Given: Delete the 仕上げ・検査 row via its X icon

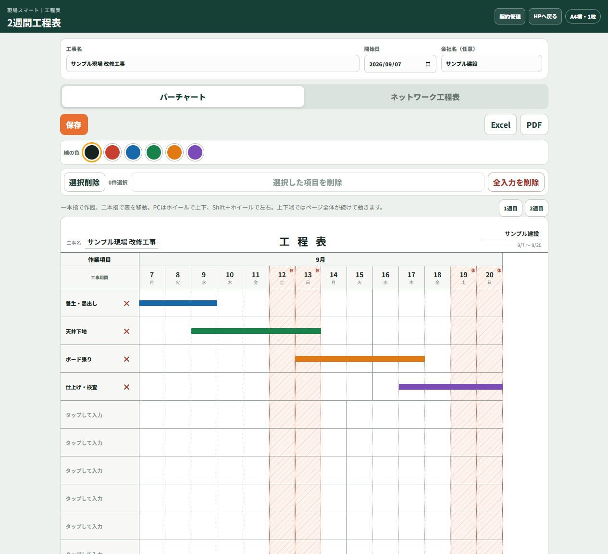Looking at the screenshot, I should (126, 387).
